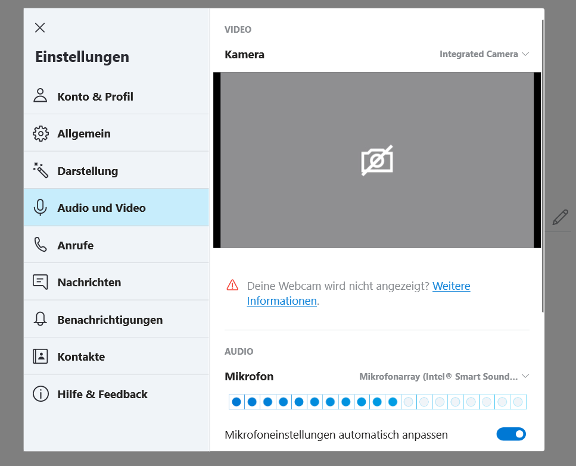The image size is (576, 466).
Task: Click the magic wand icon beside Darstellung
Action: [x=41, y=171]
